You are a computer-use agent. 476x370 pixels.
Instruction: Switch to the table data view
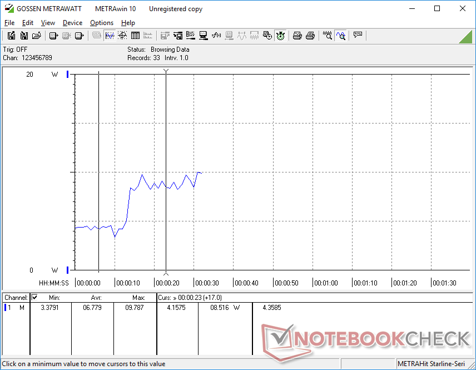pos(135,36)
